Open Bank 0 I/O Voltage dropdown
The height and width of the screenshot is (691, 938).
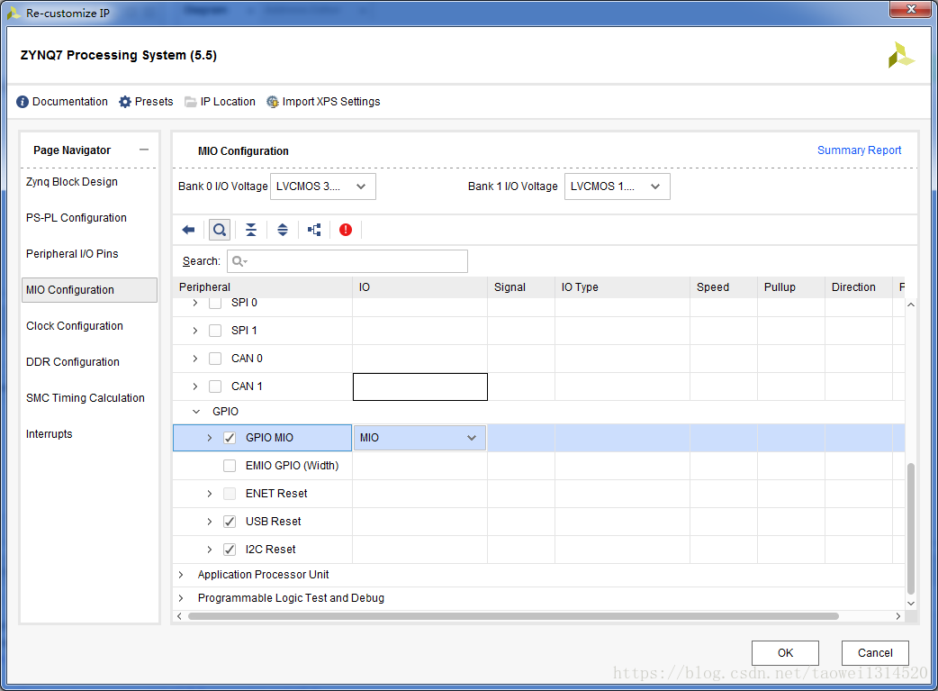pos(323,186)
